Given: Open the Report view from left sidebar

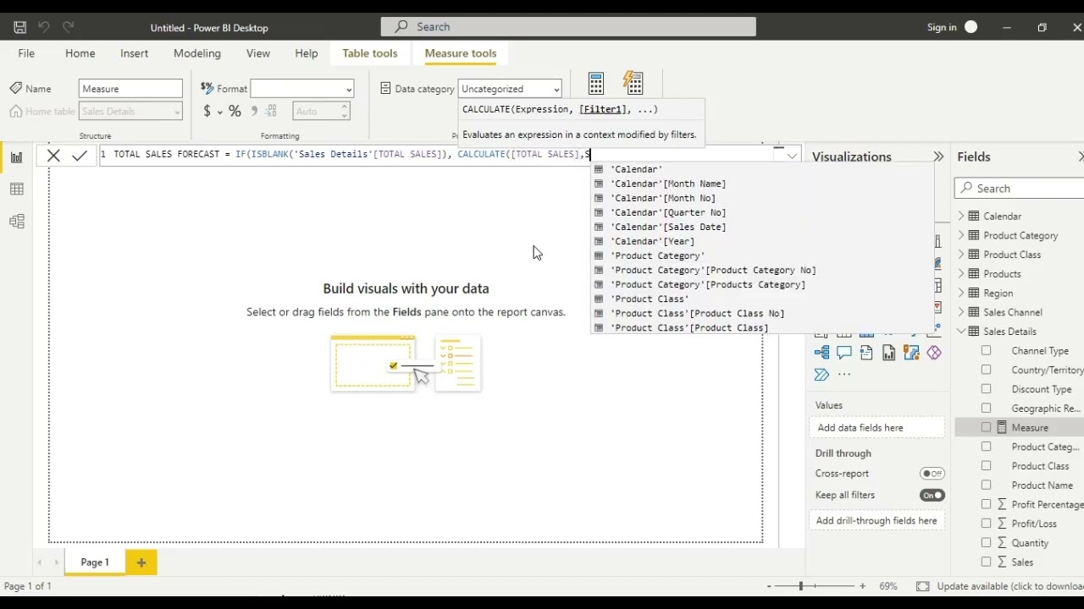Looking at the screenshot, I should point(16,157).
